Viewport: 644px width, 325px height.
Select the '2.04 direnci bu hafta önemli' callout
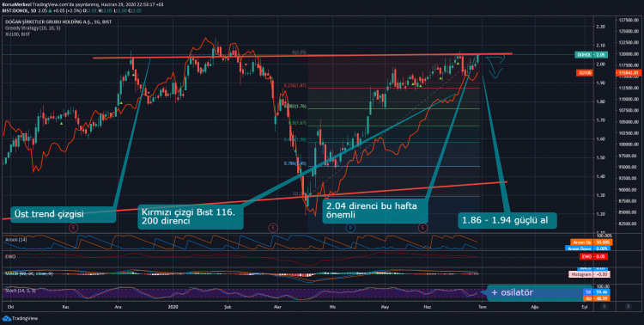click(375, 211)
